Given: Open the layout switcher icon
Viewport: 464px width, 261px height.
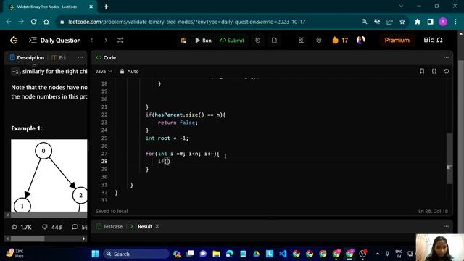Looking at the screenshot, I should pos(302,41).
